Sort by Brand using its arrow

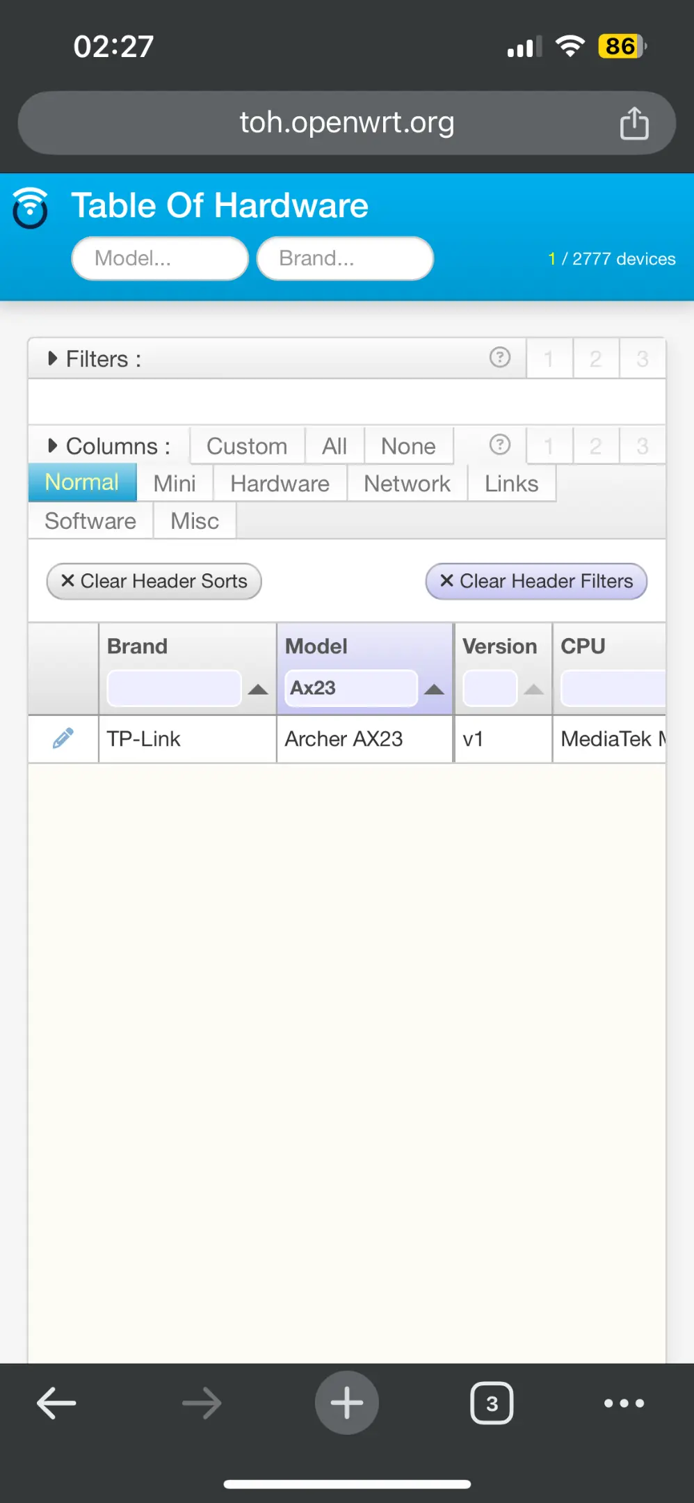258,690
